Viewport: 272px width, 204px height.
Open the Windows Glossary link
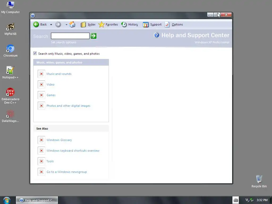pos(59,140)
